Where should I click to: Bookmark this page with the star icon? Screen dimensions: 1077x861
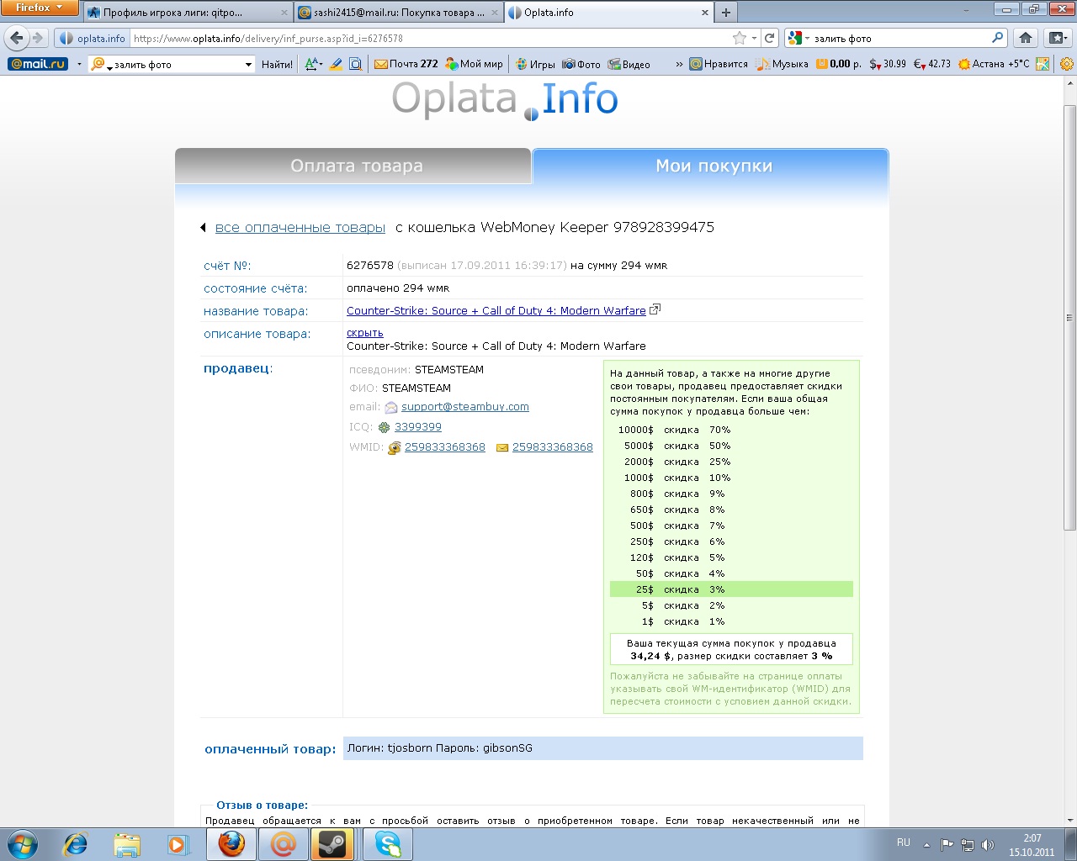pyautogui.click(x=740, y=38)
